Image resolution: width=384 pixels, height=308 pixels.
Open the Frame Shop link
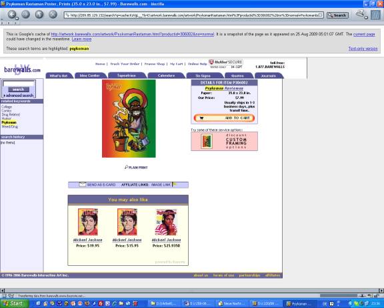pyautogui.click(x=155, y=64)
